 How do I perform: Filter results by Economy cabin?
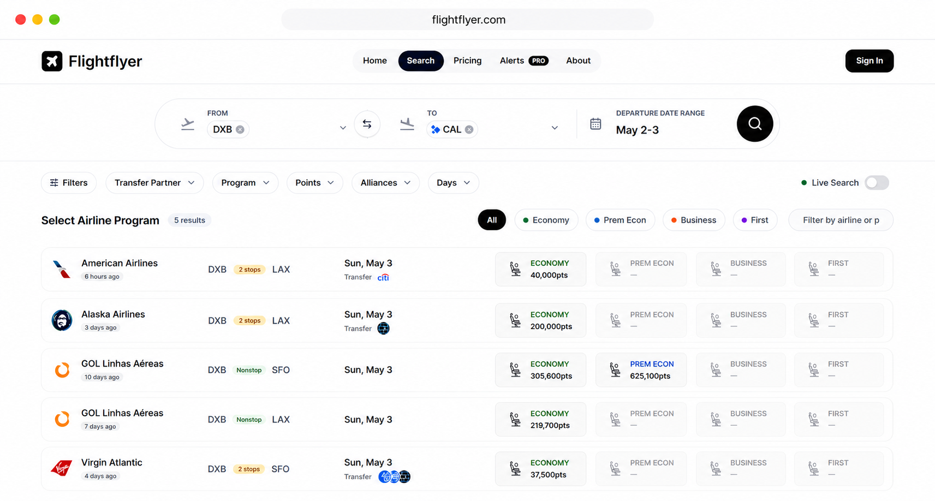pyautogui.click(x=546, y=220)
